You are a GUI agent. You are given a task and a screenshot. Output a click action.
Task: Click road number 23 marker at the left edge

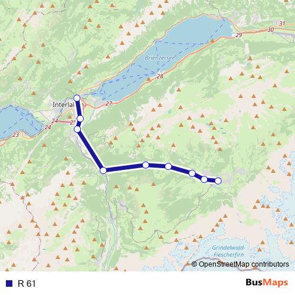coord(16,135)
